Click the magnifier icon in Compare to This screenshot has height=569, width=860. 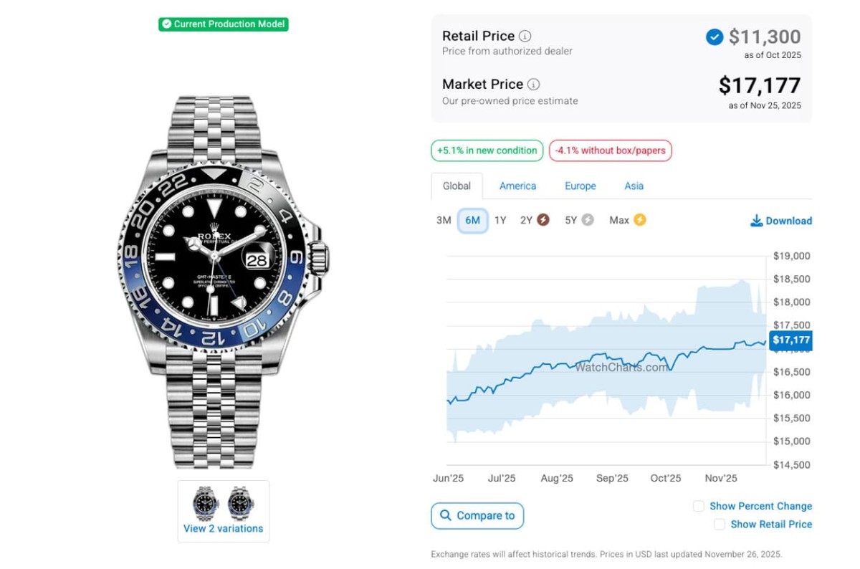(446, 515)
